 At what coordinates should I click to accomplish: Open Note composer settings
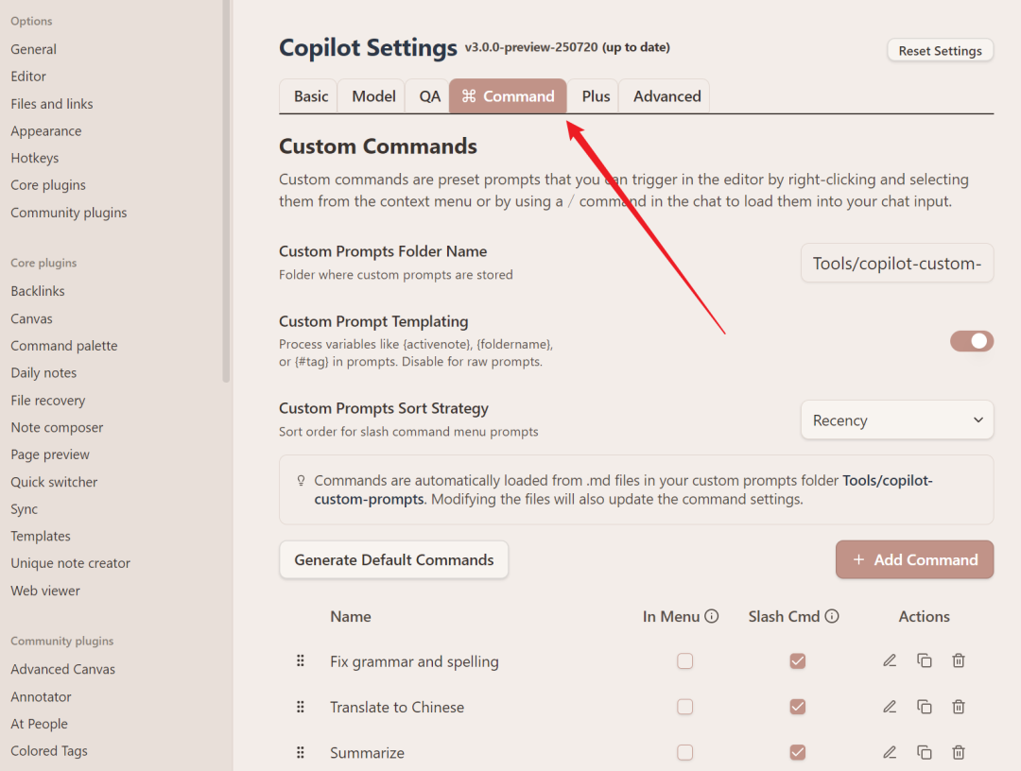[57, 427]
